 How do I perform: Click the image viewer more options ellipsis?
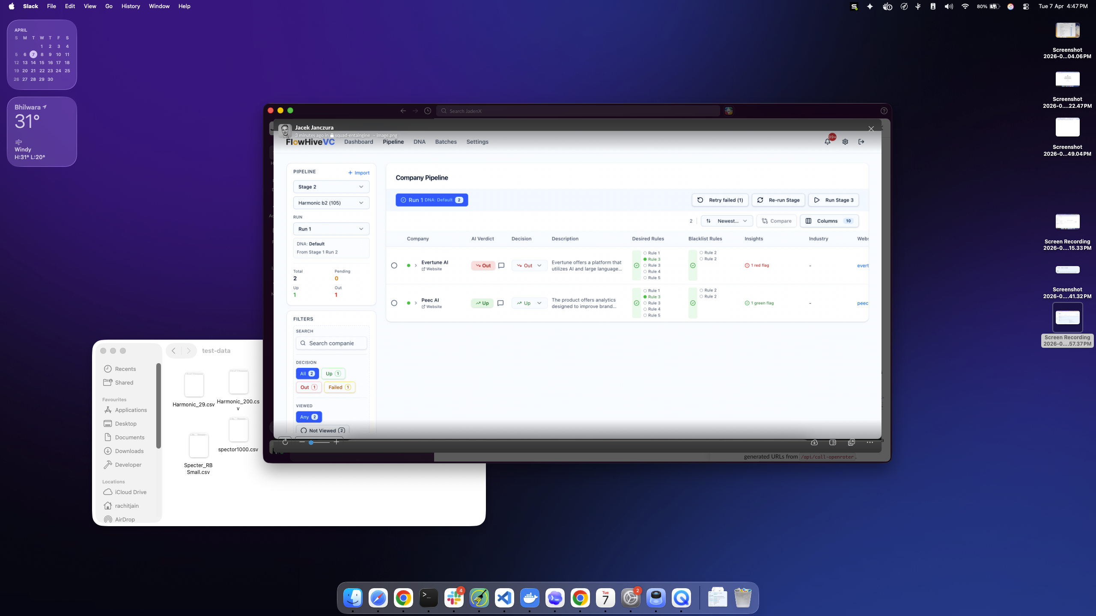click(870, 442)
